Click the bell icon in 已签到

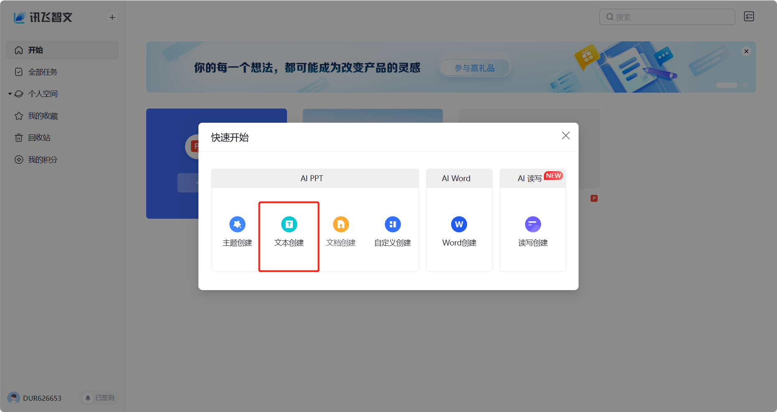point(88,398)
